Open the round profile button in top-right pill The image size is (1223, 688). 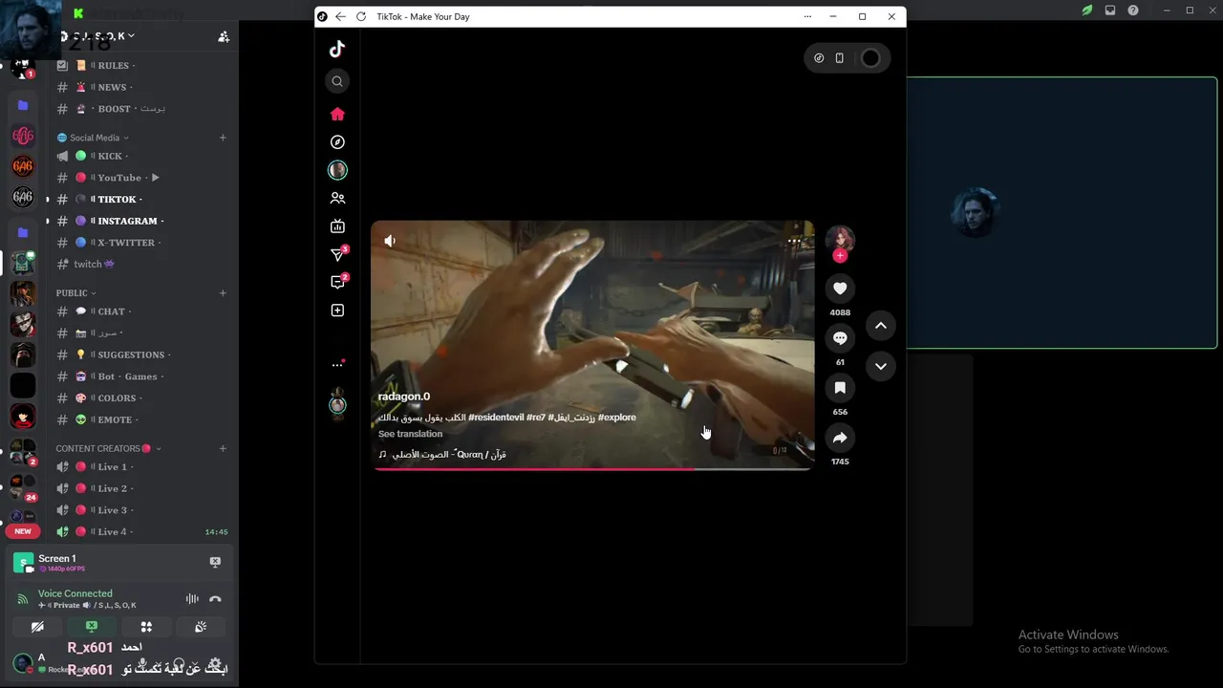tap(870, 58)
